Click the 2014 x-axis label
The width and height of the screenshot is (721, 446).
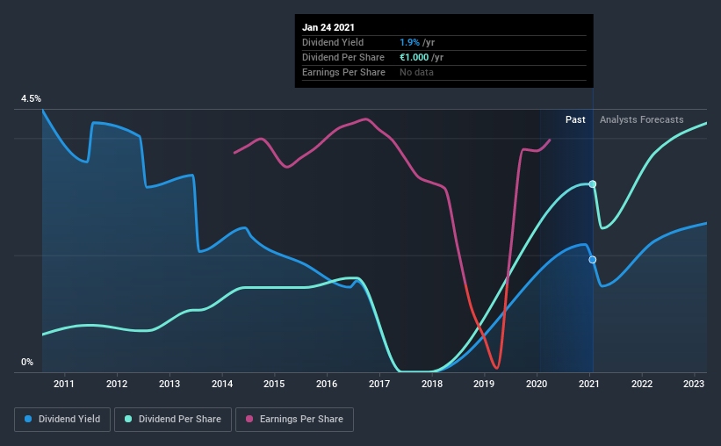click(222, 384)
